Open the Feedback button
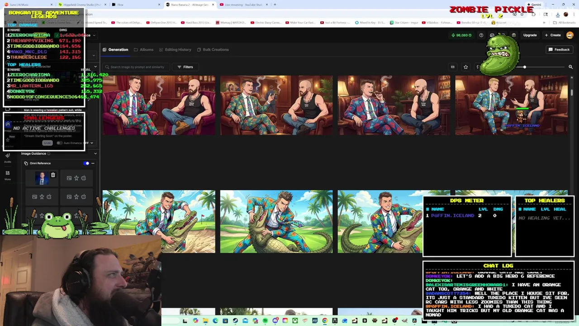The image size is (579, 326). pyautogui.click(x=559, y=49)
